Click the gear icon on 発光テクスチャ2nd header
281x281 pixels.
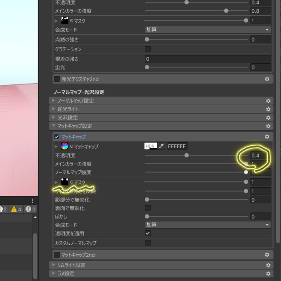267,79
